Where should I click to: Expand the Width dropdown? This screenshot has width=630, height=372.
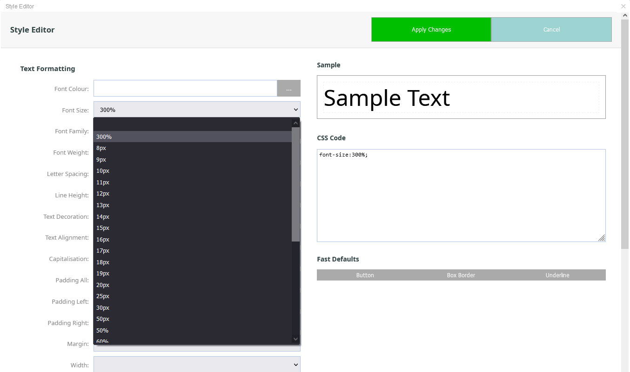196,365
